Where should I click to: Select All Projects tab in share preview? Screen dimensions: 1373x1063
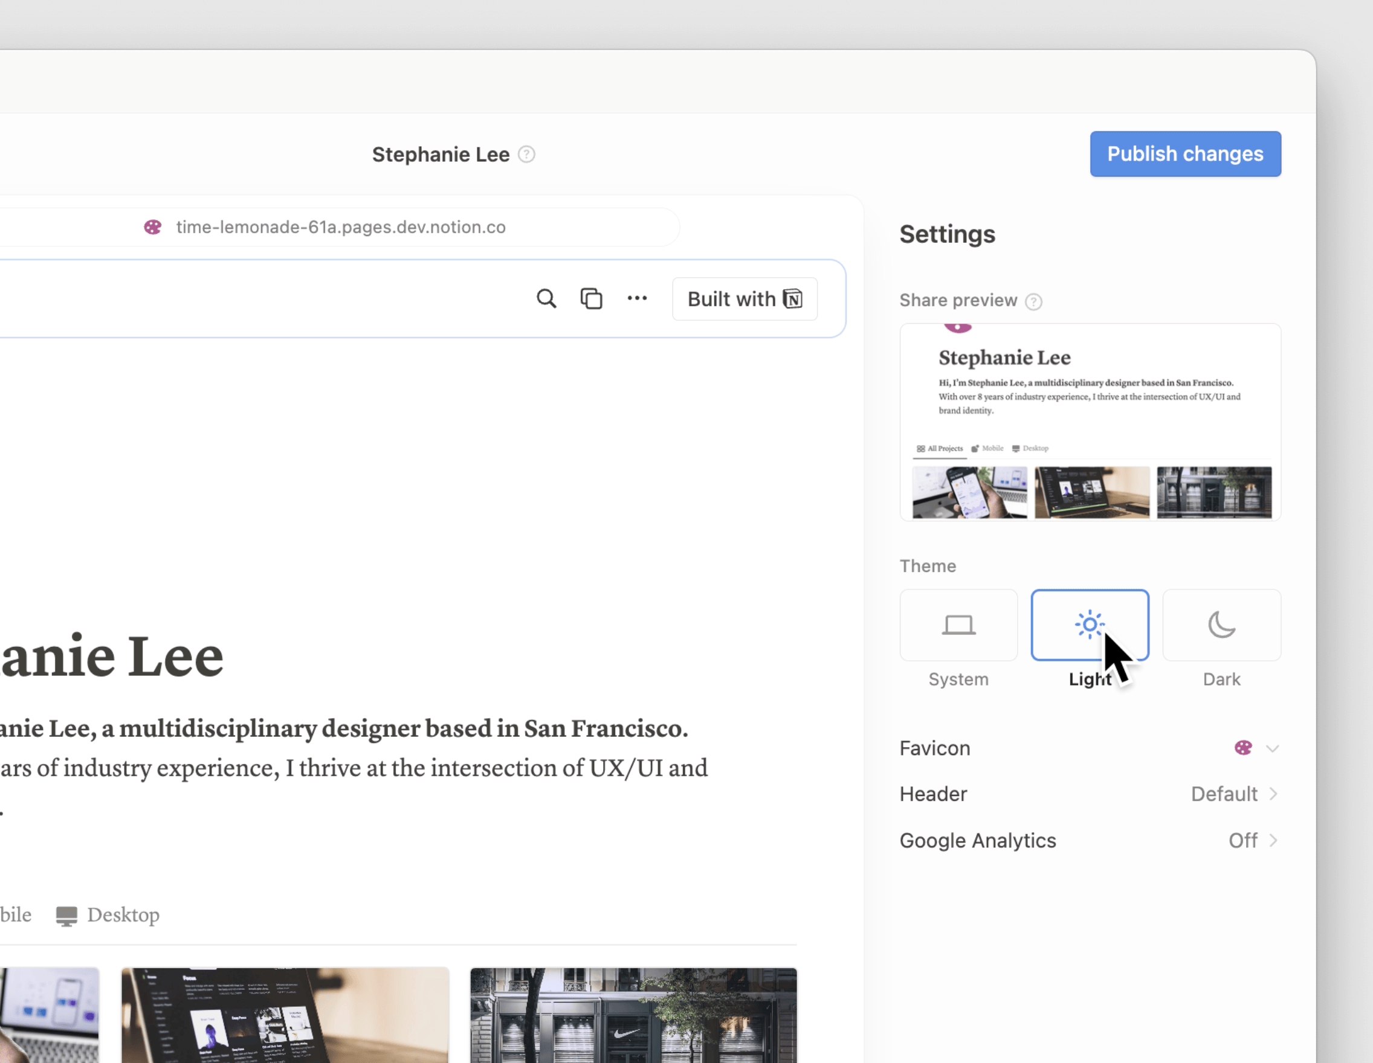[940, 449]
